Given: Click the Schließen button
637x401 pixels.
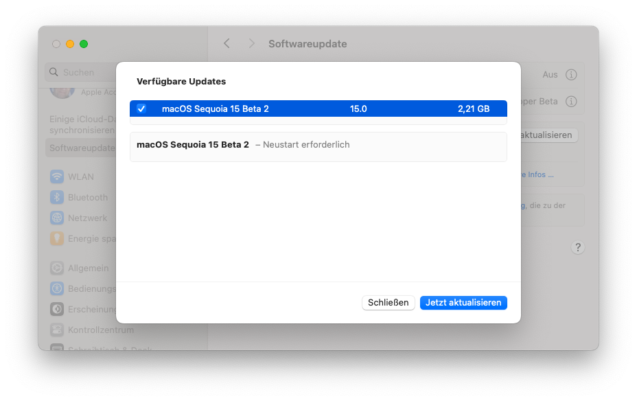Looking at the screenshot, I should coord(388,303).
